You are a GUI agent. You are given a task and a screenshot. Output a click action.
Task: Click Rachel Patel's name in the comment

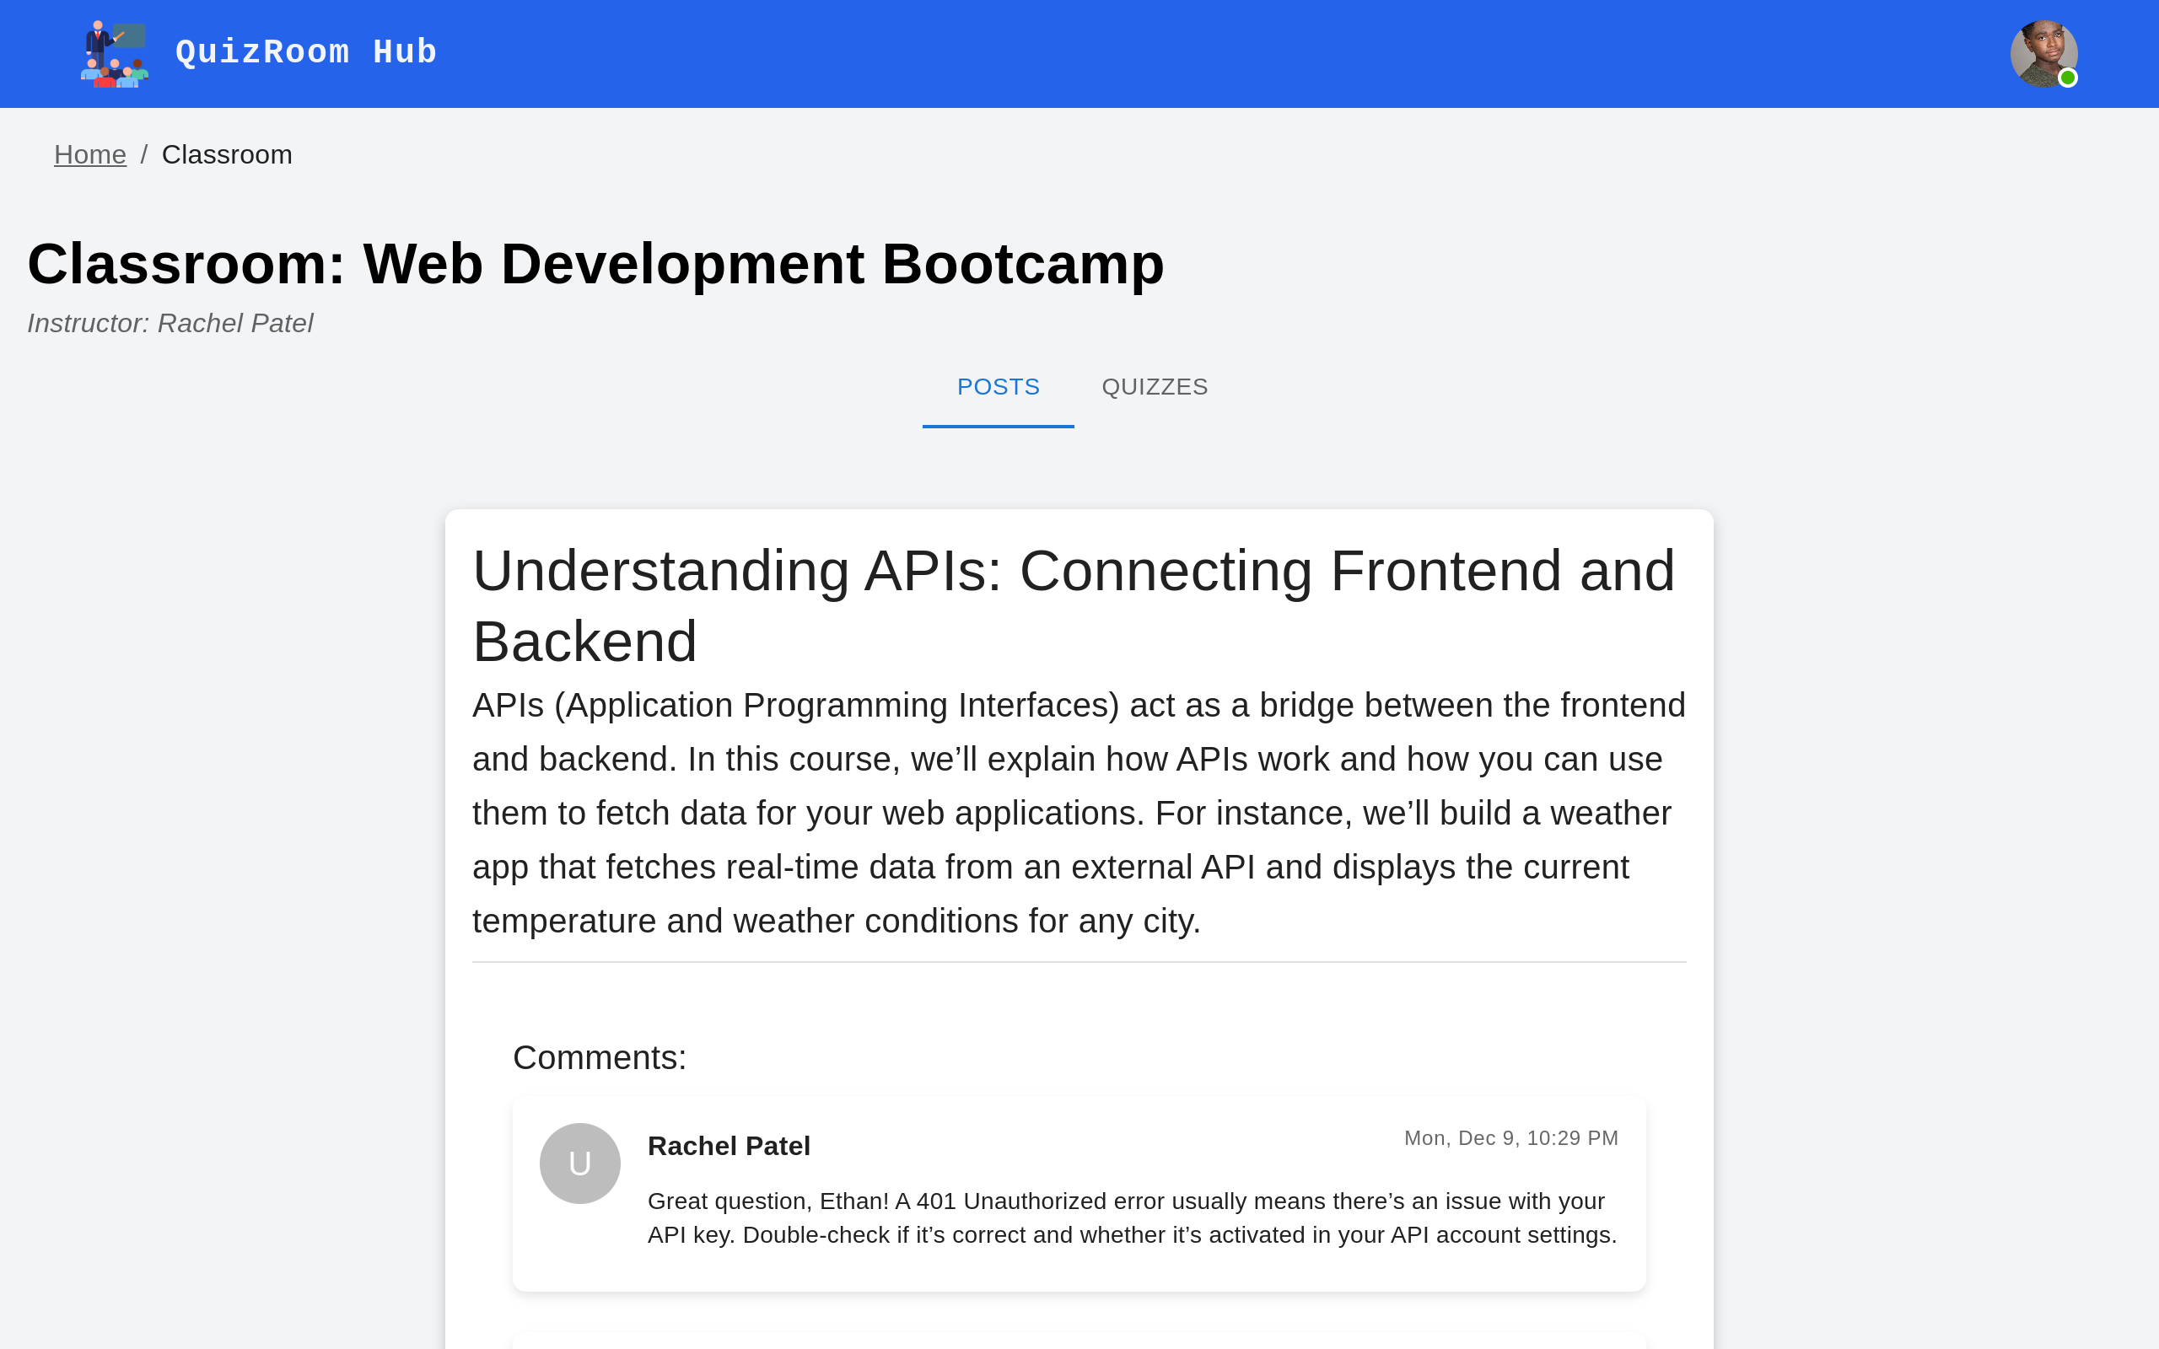728,1146
